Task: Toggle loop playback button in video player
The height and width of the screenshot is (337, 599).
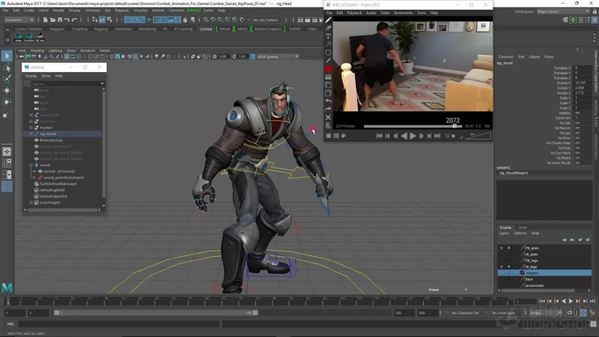Action: [x=448, y=136]
